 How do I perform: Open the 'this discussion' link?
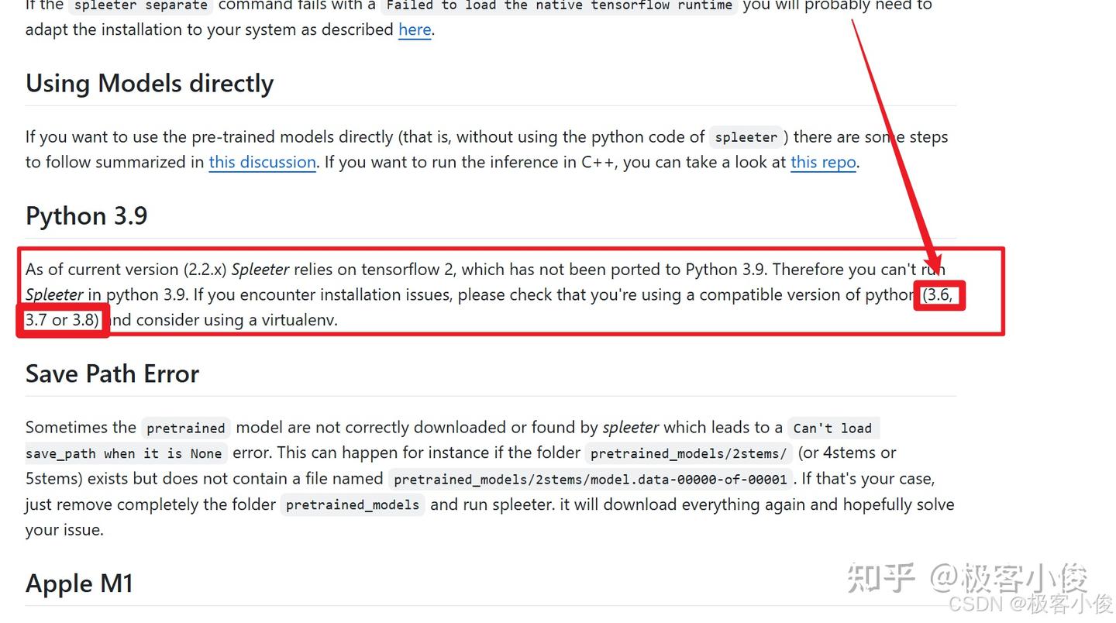[x=262, y=163]
